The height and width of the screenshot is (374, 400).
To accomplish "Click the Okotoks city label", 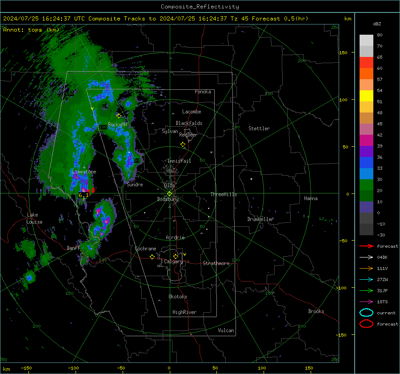I will [178, 297].
